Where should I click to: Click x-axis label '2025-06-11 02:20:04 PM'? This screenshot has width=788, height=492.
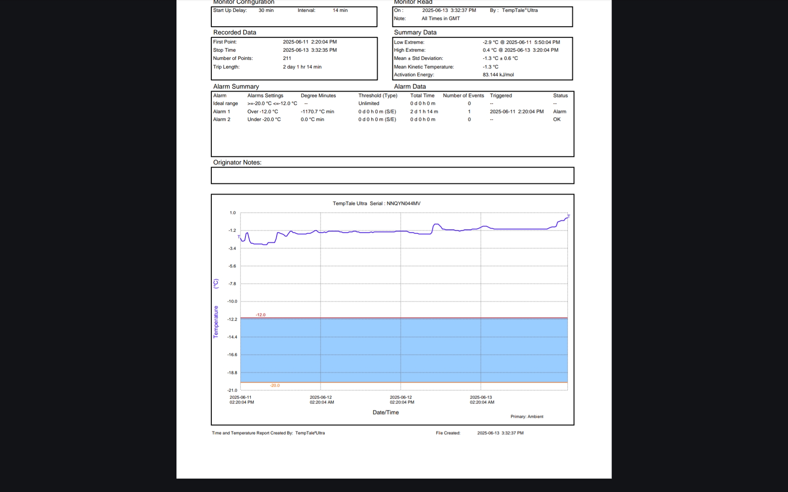[x=242, y=400]
